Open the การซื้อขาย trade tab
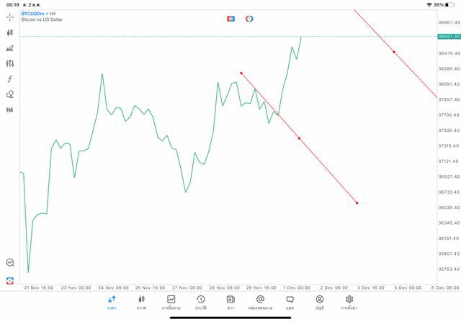461x322 pixels. coord(171,302)
